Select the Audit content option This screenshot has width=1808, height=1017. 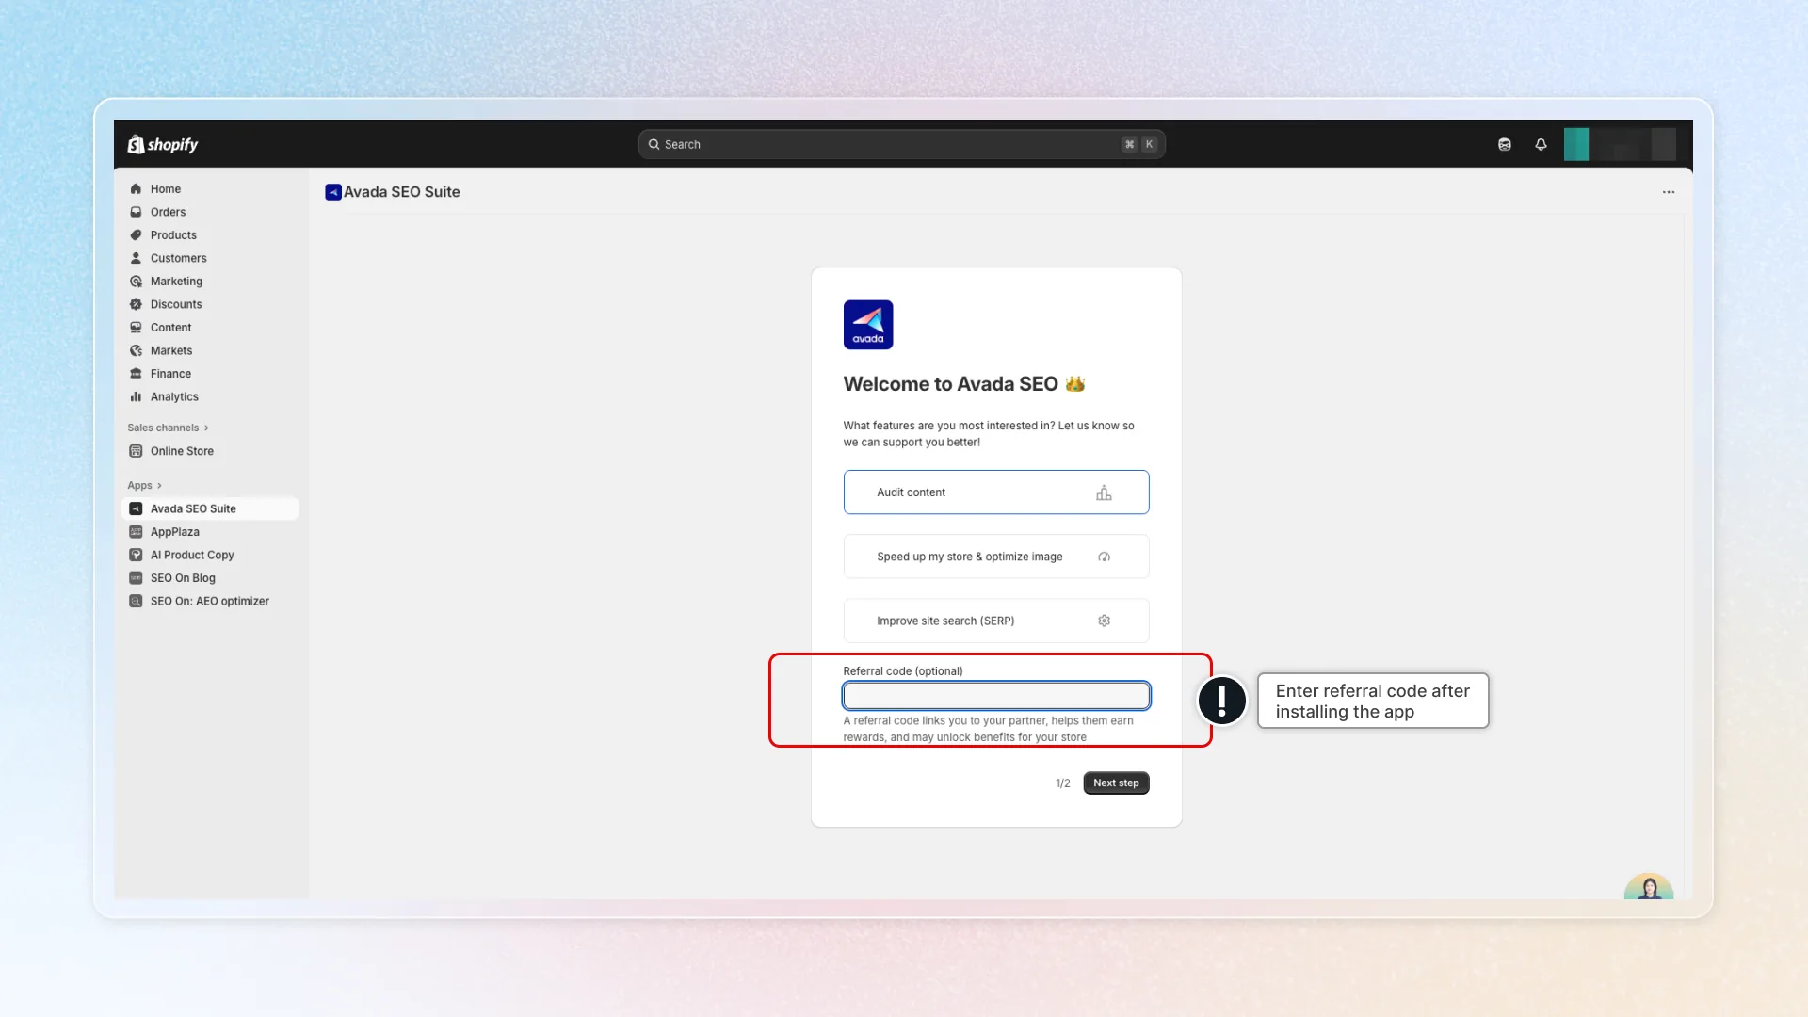click(x=996, y=492)
